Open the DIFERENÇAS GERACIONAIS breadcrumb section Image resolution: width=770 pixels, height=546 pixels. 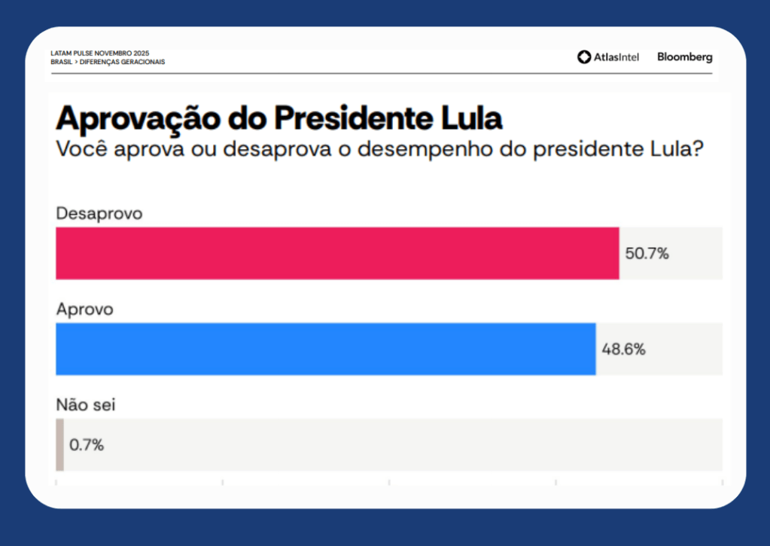(122, 62)
